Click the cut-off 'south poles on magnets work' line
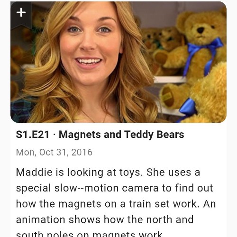 (89, 234)
